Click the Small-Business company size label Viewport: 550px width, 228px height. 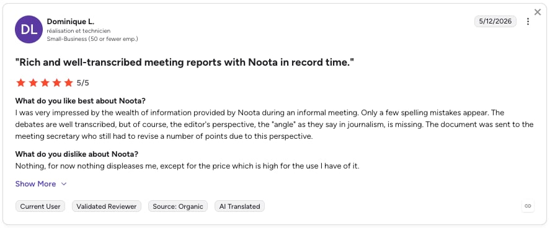(92, 39)
